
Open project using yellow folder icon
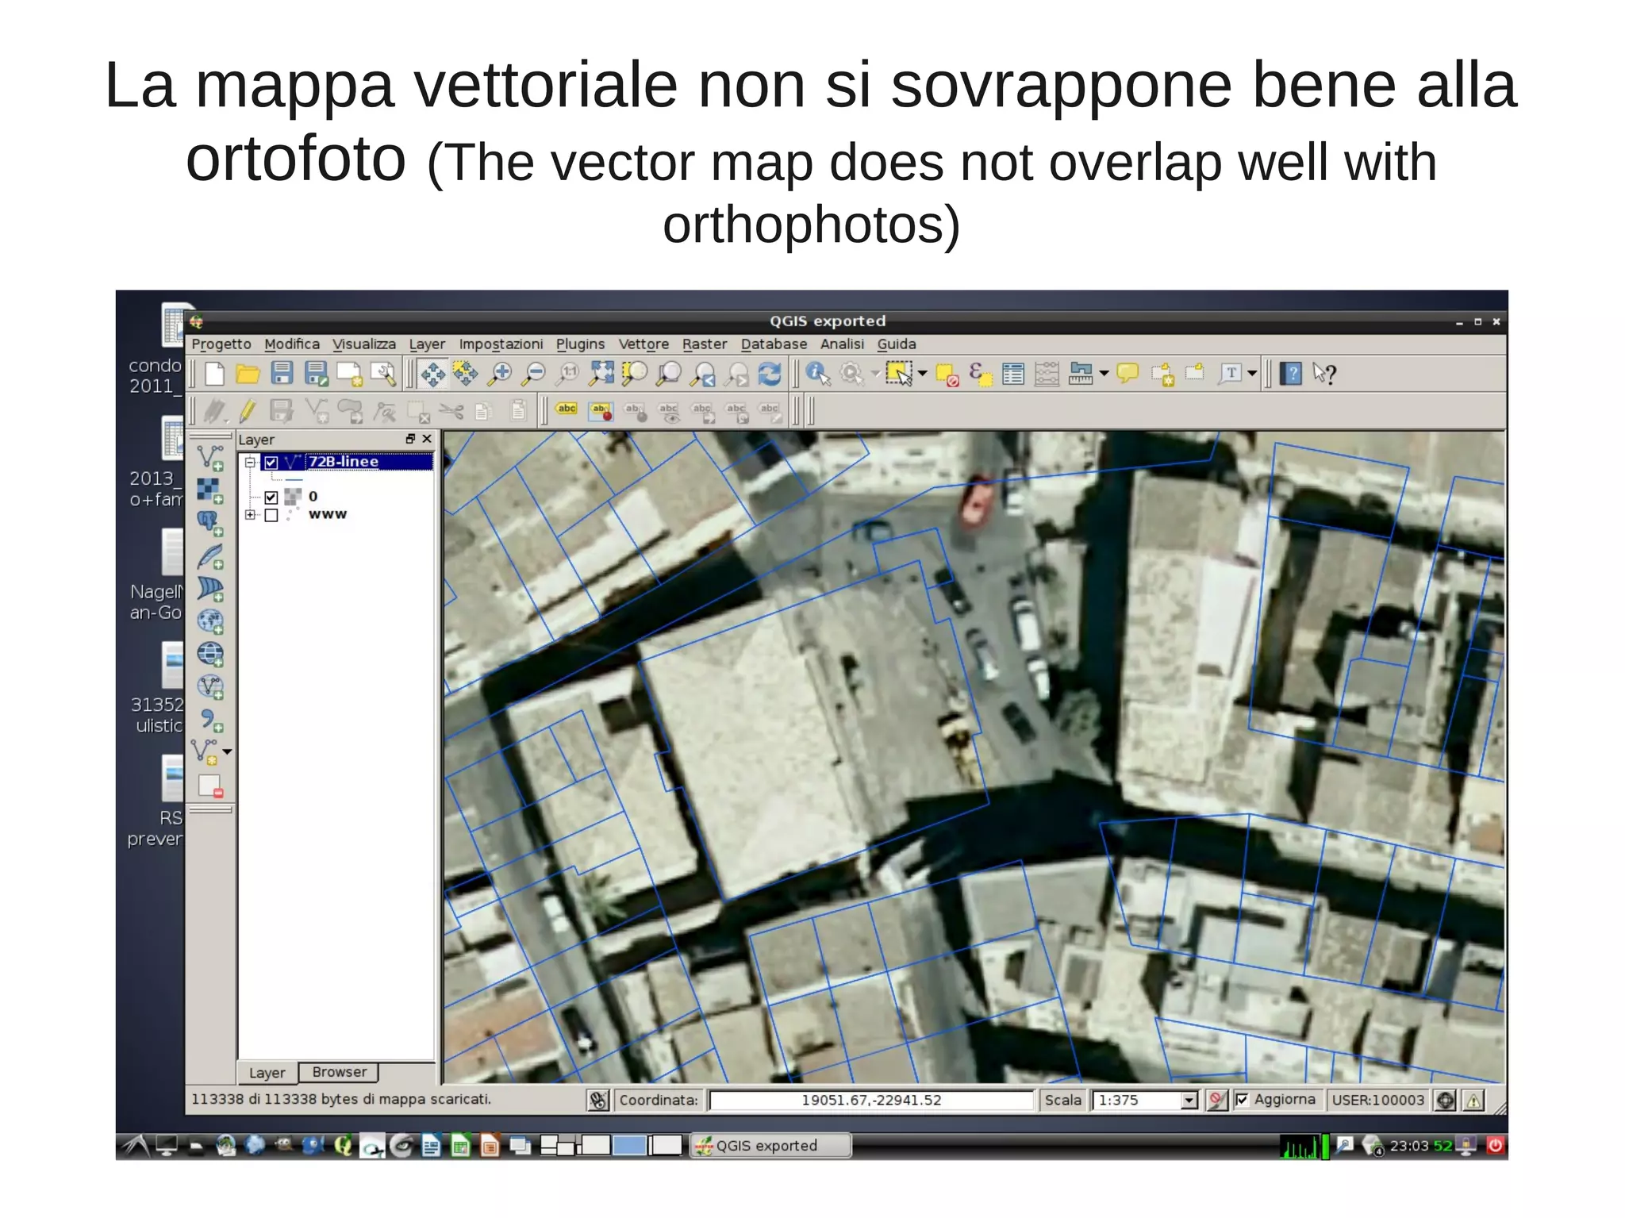tap(248, 374)
